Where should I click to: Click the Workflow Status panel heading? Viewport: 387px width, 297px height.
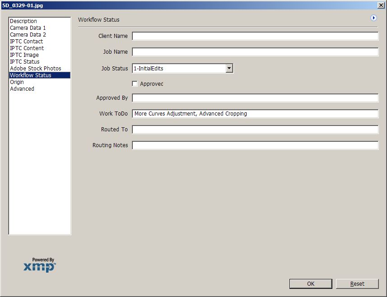[99, 20]
